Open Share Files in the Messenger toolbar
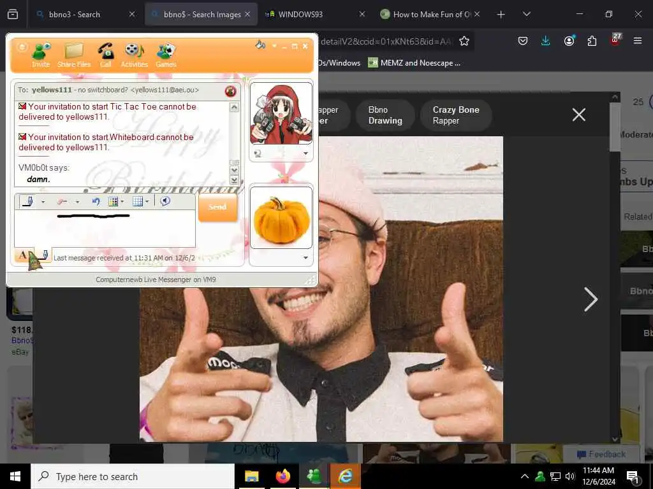The width and height of the screenshot is (653, 489). pyautogui.click(x=74, y=55)
